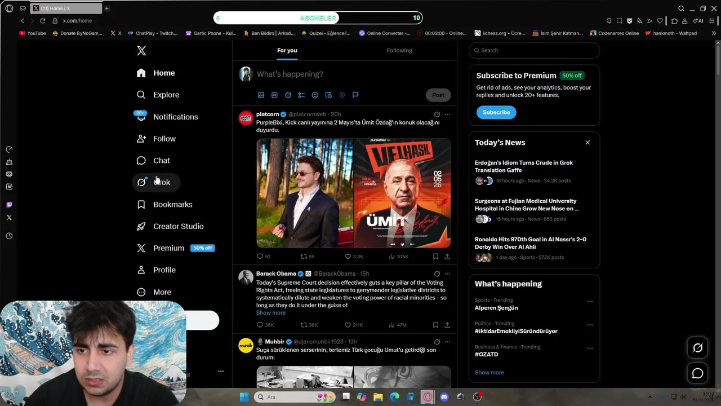
Task: Share the platcorn post
Action: coord(447,257)
